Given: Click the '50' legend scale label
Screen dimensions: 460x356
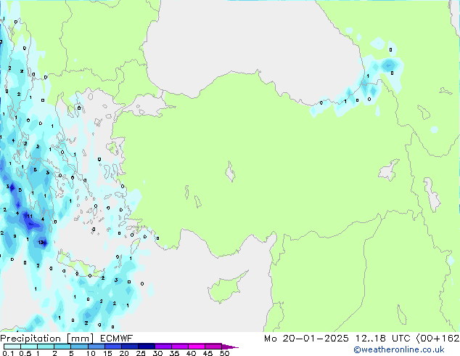Looking at the screenshot, I should click(224, 353).
